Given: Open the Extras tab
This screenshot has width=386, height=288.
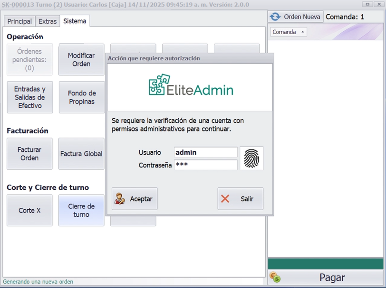Looking at the screenshot, I should tap(48, 21).
